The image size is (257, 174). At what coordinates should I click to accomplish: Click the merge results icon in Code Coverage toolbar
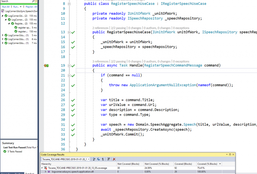(x=98, y=159)
